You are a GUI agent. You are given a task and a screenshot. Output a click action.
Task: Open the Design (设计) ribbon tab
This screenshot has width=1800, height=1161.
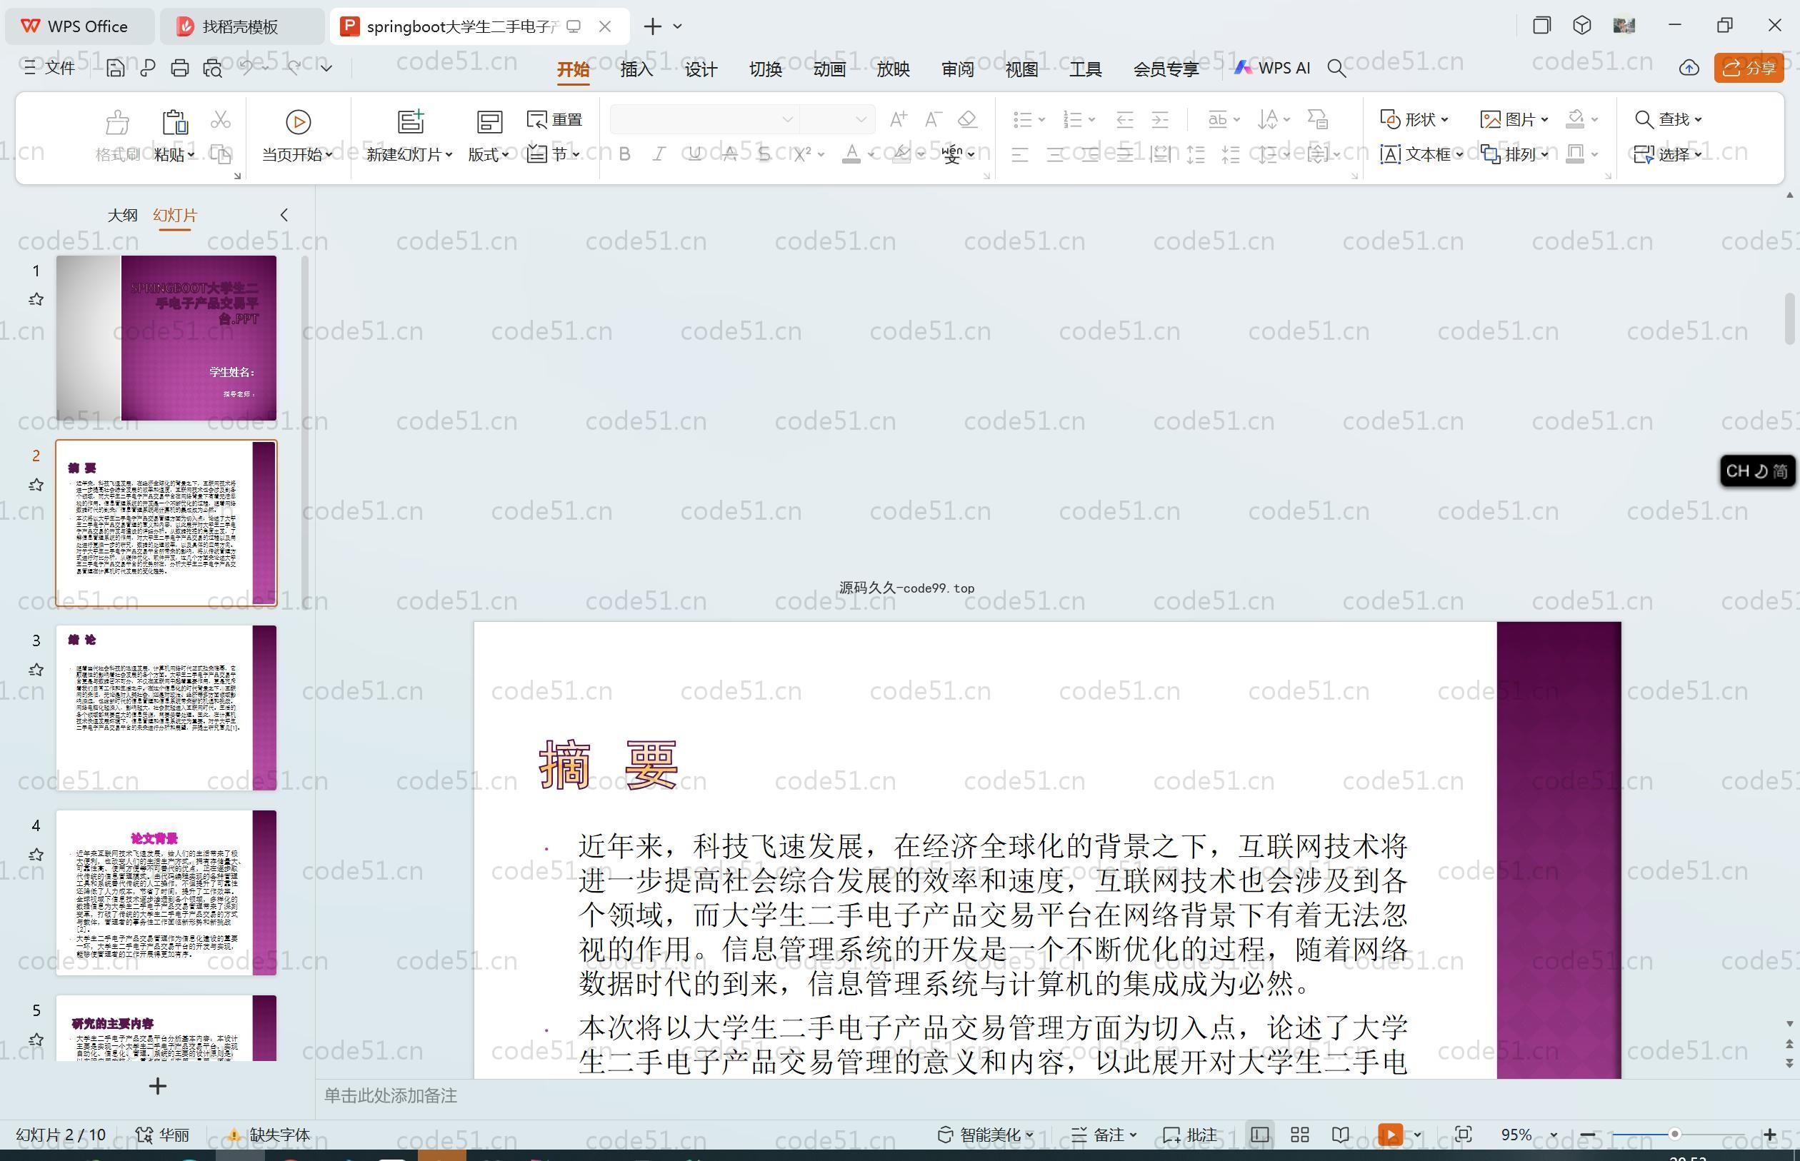701,69
